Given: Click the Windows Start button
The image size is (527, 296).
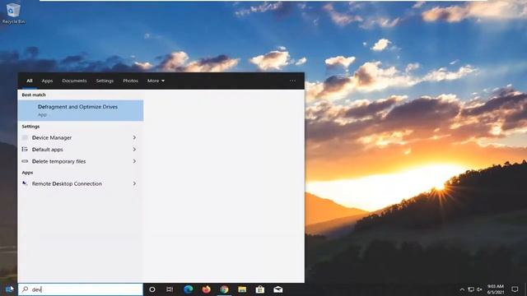Looking at the screenshot, I should pos(9,289).
